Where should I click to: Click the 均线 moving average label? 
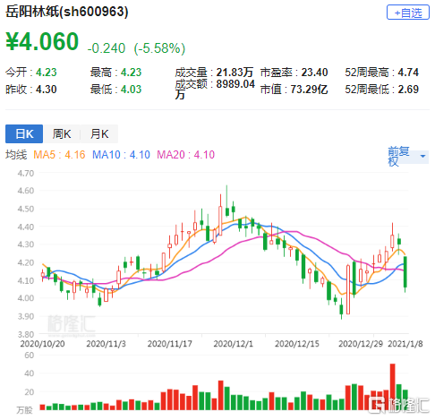[x=16, y=155]
